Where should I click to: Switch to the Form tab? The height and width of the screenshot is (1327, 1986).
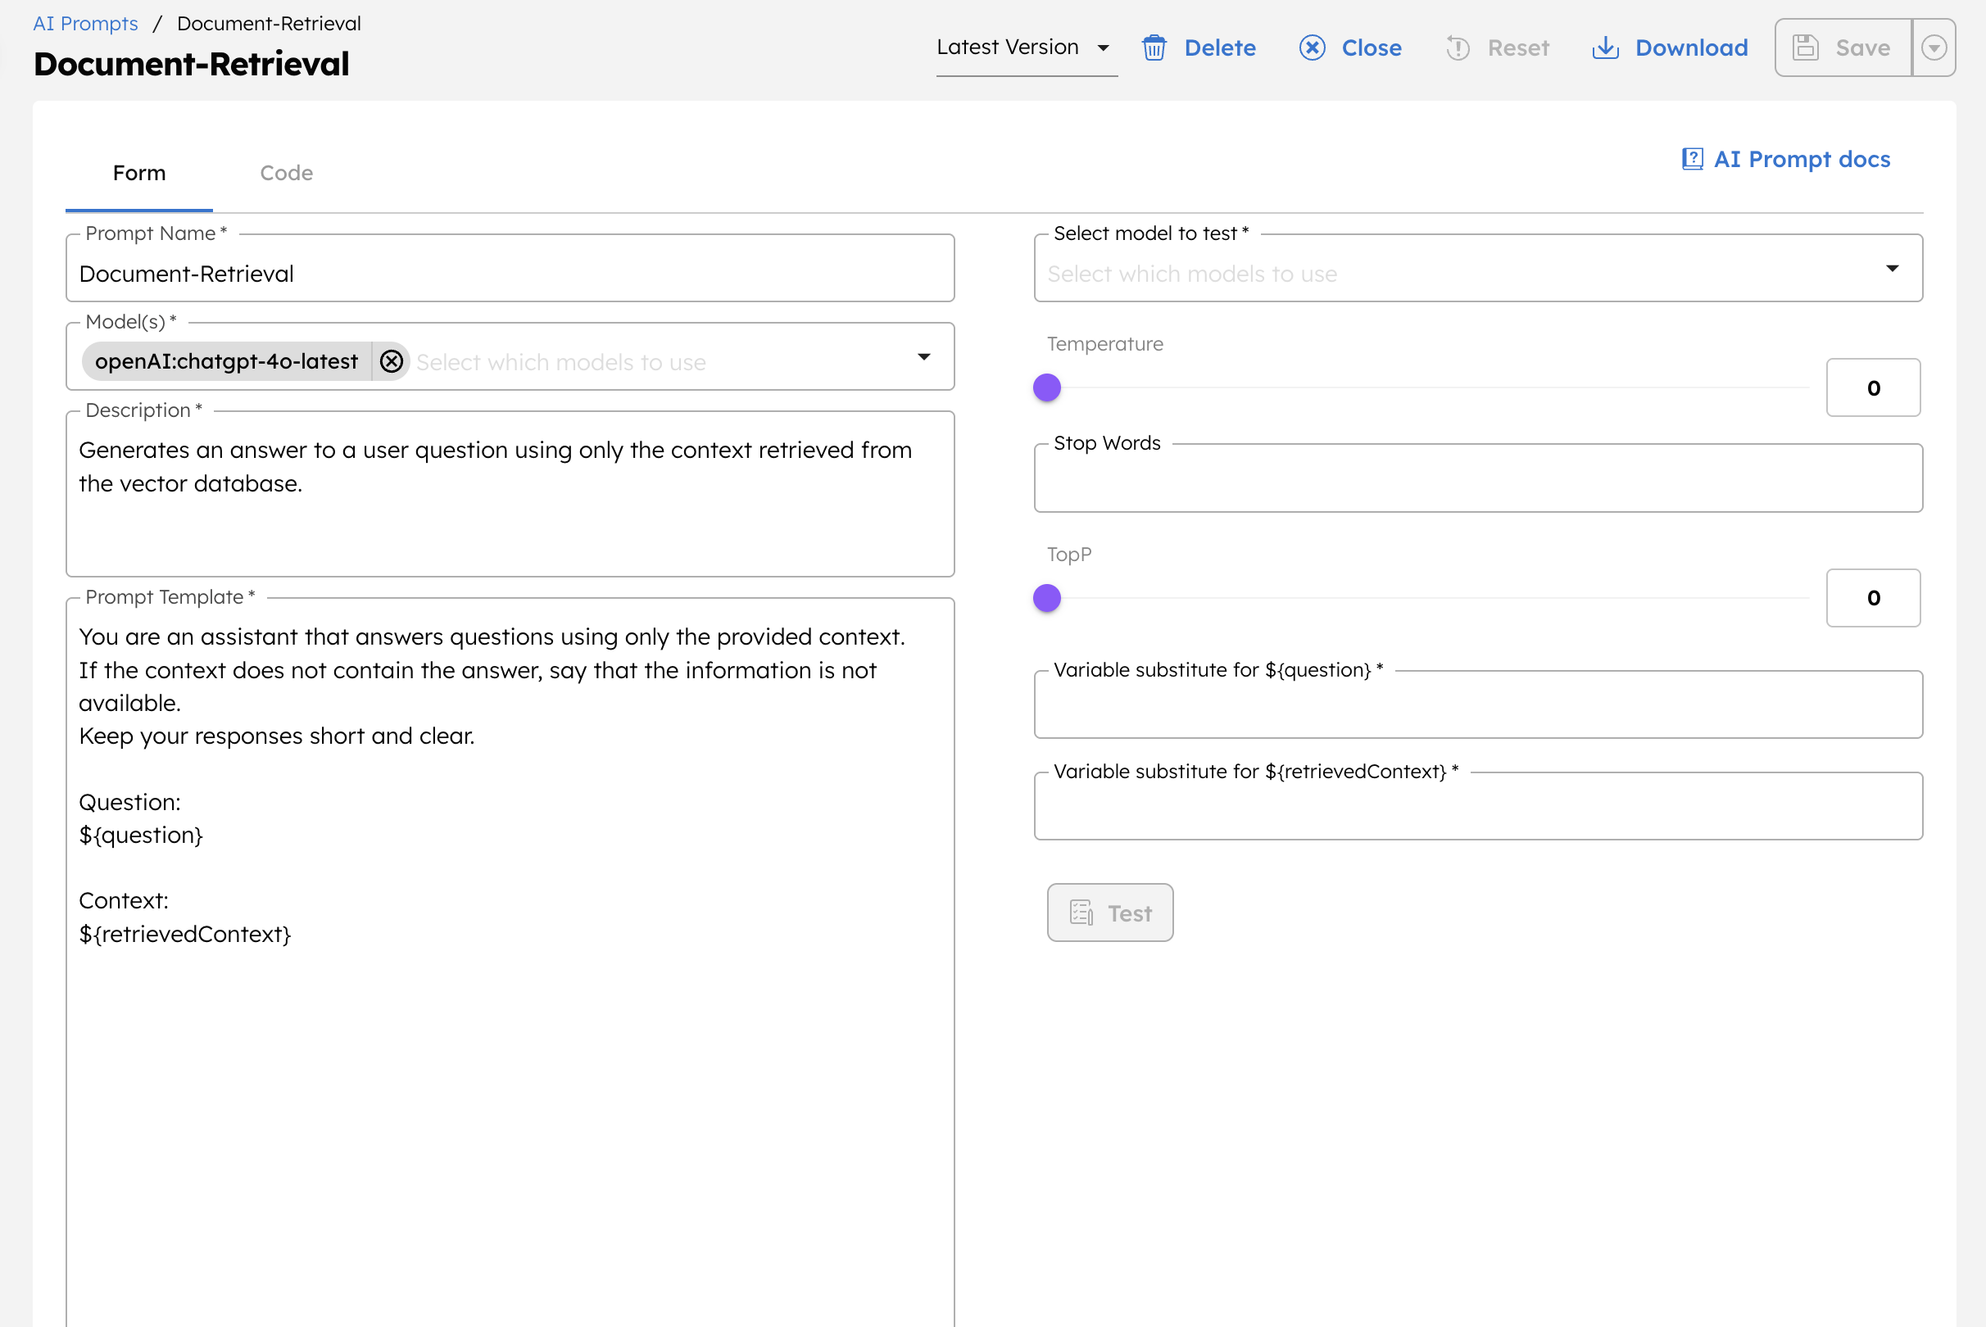pyautogui.click(x=138, y=172)
